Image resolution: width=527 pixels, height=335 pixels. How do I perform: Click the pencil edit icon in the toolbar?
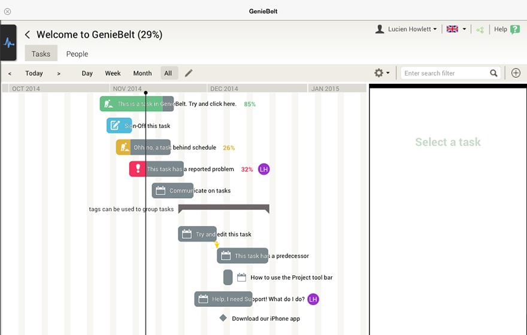coord(189,73)
